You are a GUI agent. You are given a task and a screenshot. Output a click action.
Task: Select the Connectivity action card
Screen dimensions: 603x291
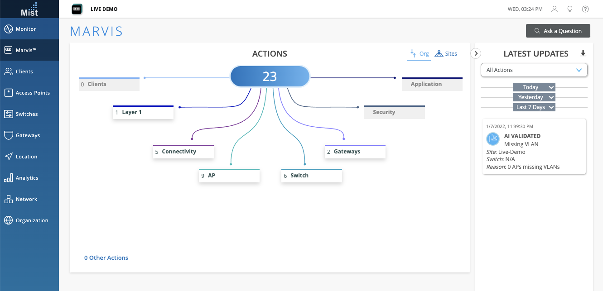pos(183,152)
